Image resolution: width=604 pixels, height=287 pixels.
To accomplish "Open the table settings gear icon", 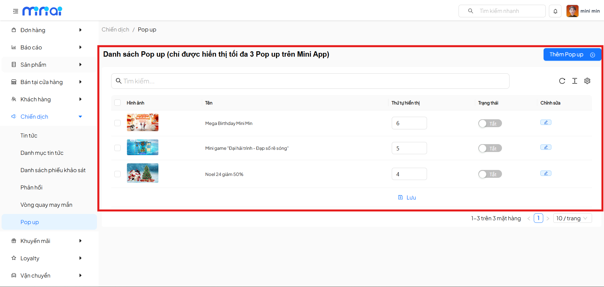I will coord(587,81).
